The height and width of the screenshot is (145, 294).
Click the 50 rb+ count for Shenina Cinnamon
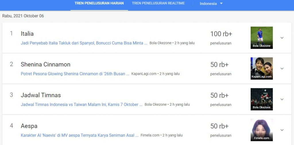[219, 65]
